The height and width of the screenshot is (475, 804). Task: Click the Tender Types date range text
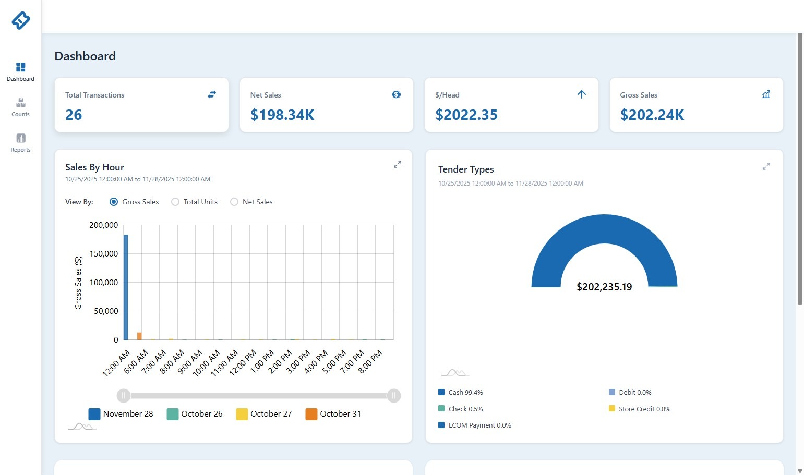(x=511, y=184)
